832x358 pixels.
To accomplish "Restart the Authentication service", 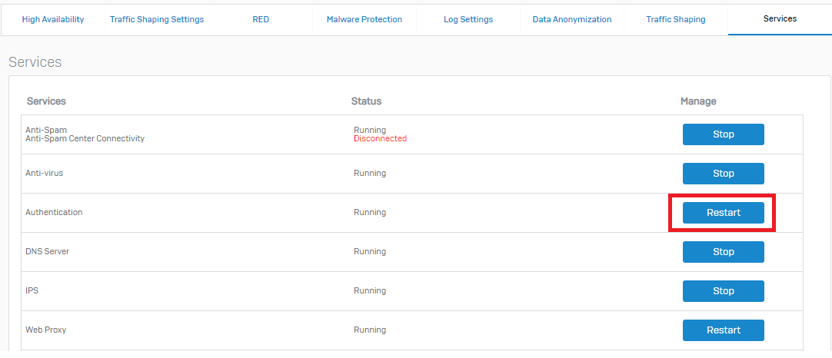I will pos(723,213).
